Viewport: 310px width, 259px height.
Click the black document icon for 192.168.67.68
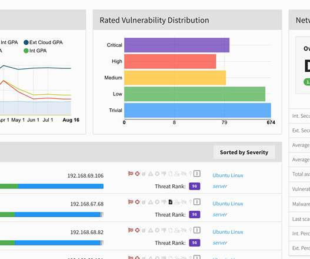171,202
